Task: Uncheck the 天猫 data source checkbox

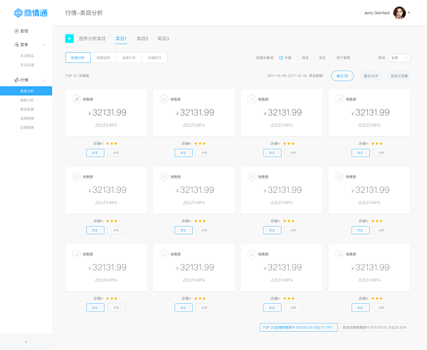Action: (281, 58)
